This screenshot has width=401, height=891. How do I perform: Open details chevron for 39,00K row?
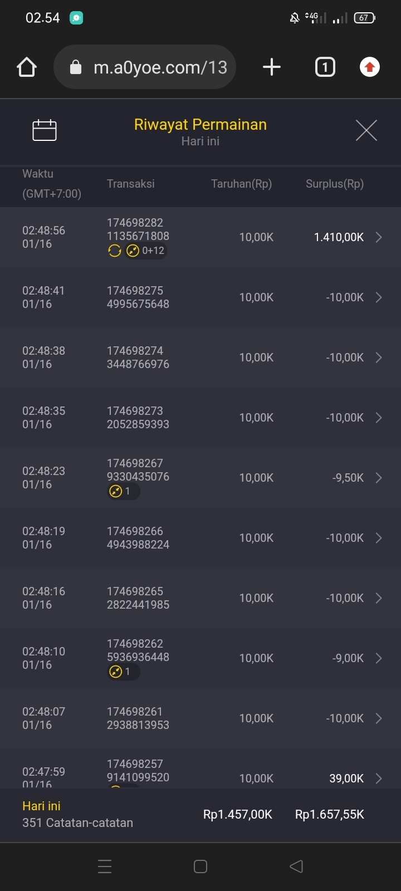point(379,778)
